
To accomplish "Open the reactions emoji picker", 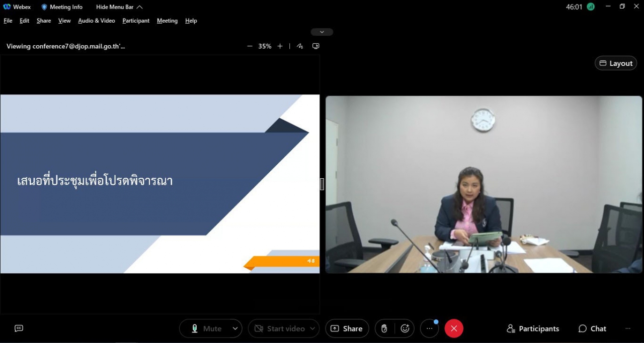I will (x=405, y=328).
